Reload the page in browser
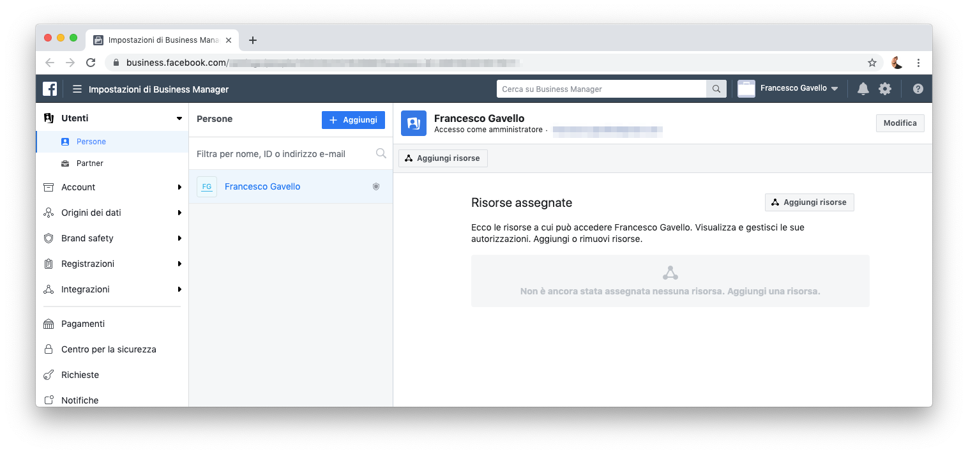 coord(91,63)
